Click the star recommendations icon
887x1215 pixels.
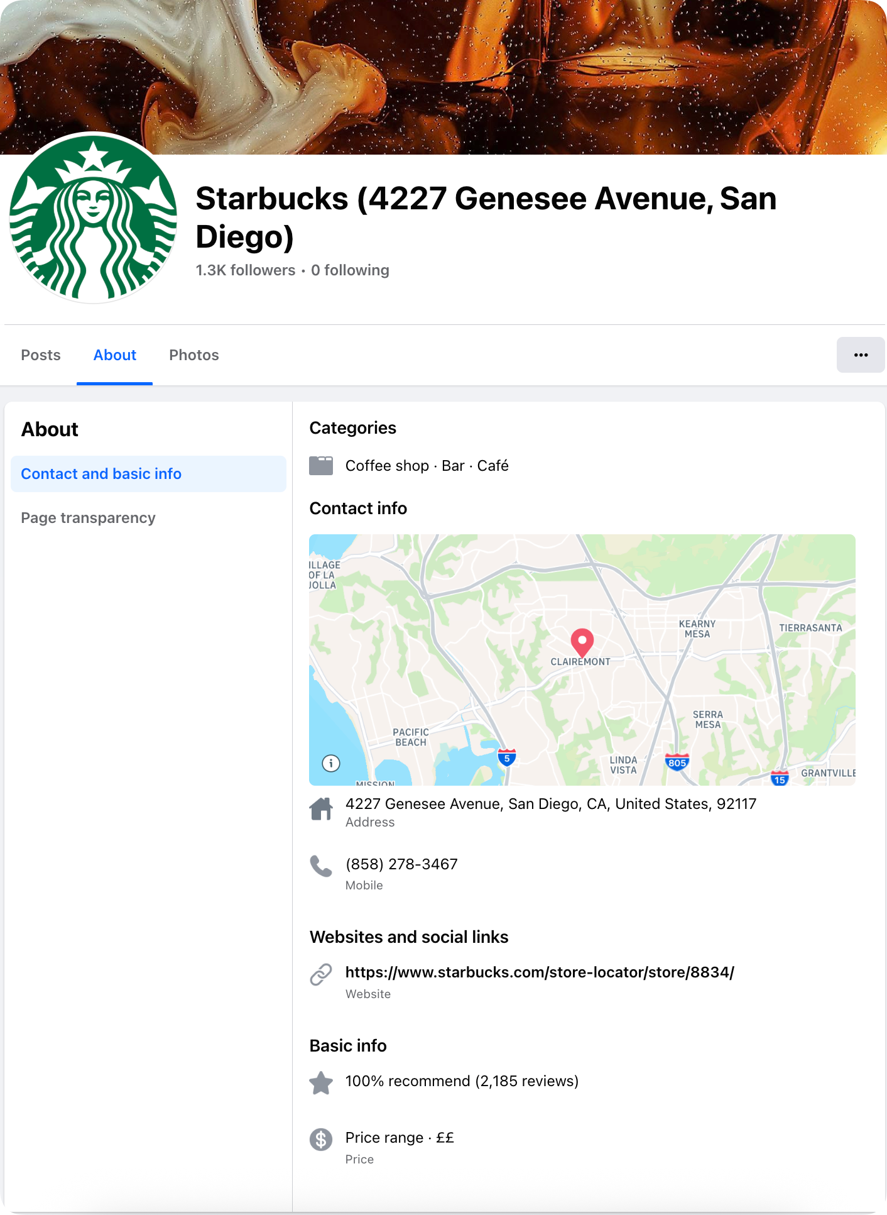[321, 1082]
